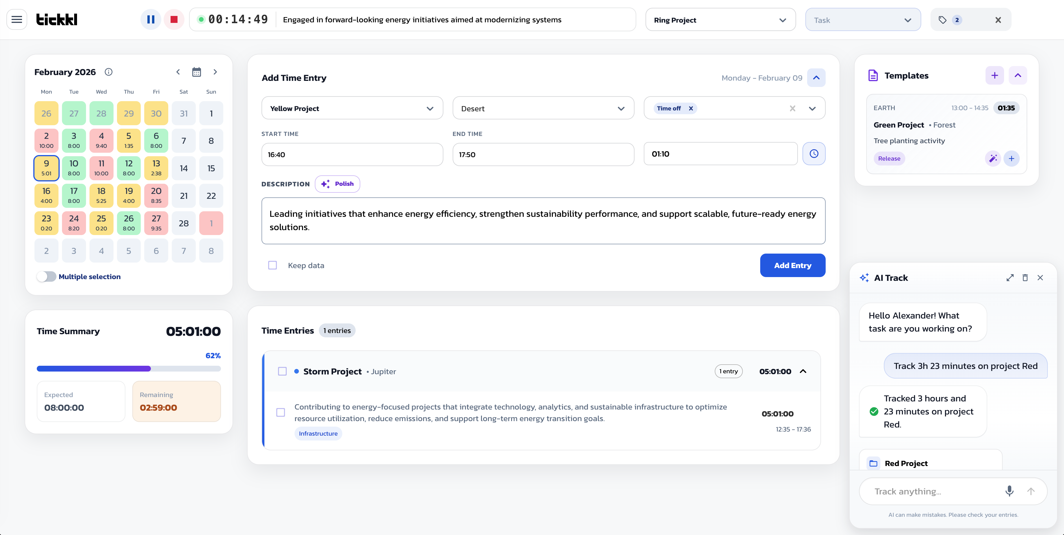Click the Add Entry button
This screenshot has width=1064, height=535.
pyautogui.click(x=793, y=265)
